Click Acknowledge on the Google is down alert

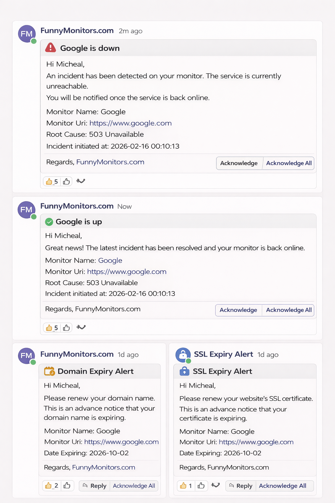tap(239, 163)
